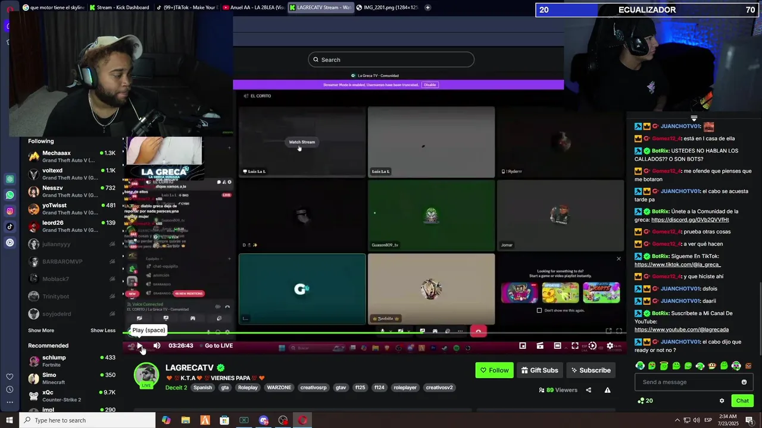Open WhatsApp in the browser sidebar
This screenshot has width=762, height=428.
tap(10, 195)
